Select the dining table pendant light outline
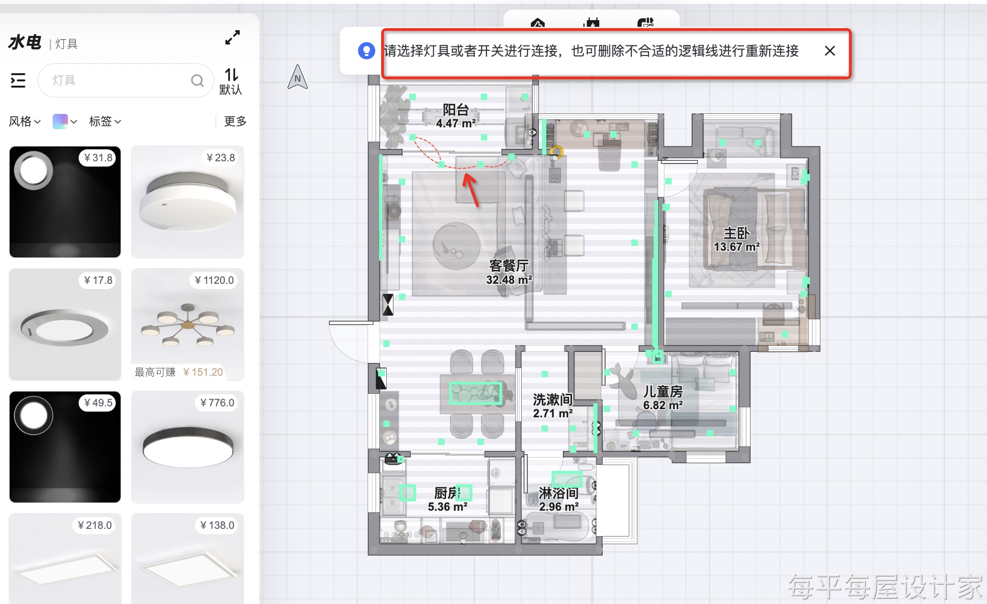 point(475,393)
